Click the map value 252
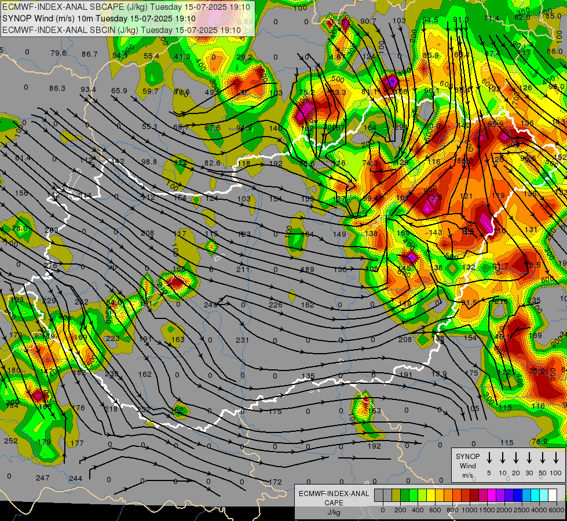This screenshot has width=567, height=521. tap(11, 441)
